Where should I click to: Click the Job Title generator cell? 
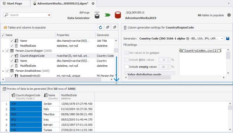tap(105, 41)
